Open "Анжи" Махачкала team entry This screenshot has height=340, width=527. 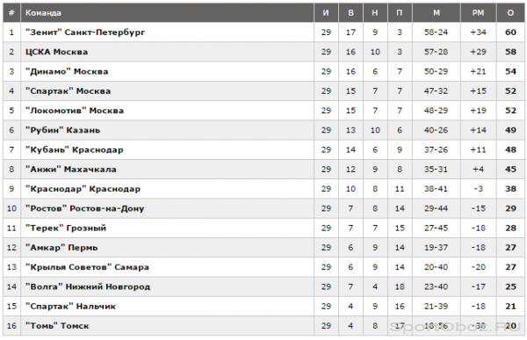pos(71,170)
